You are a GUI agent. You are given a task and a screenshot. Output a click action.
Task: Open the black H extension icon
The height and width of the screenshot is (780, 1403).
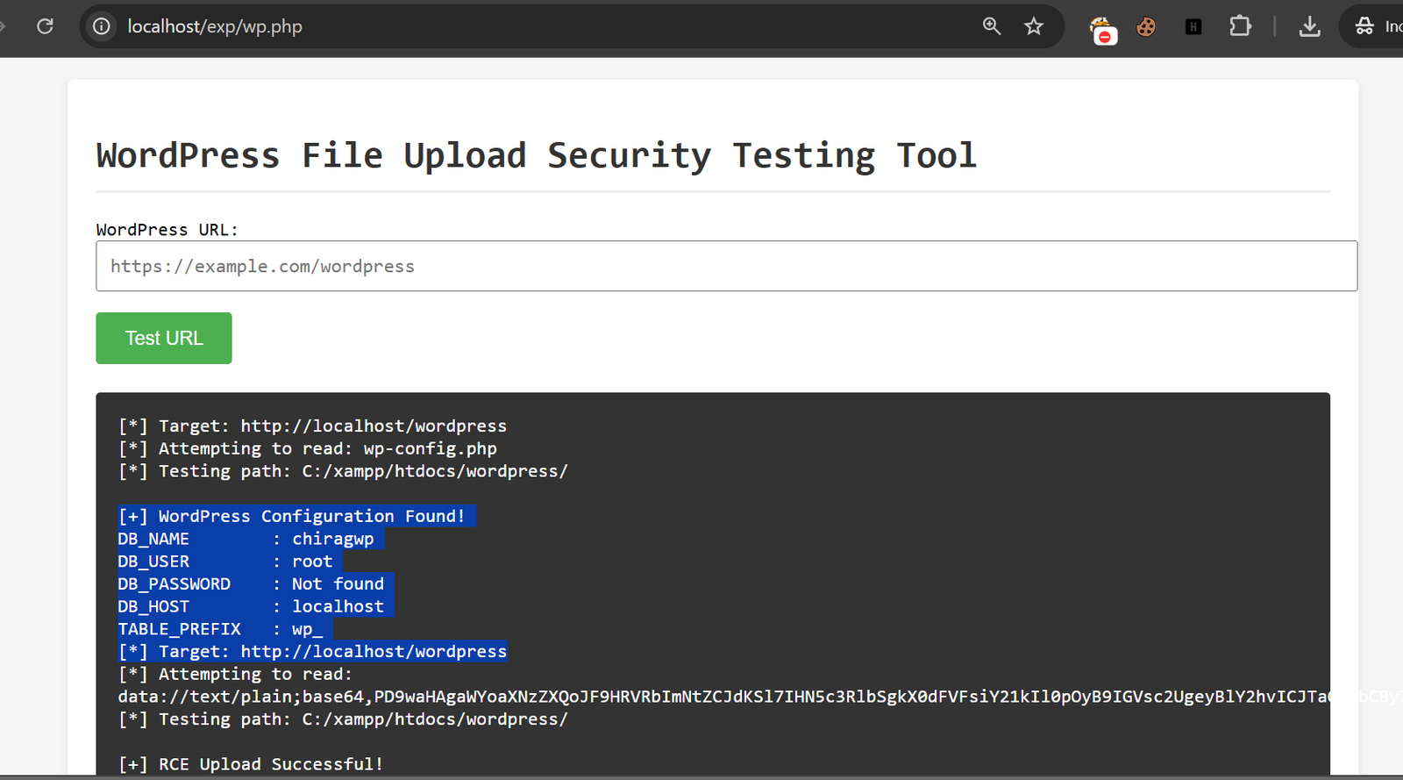click(1193, 27)
